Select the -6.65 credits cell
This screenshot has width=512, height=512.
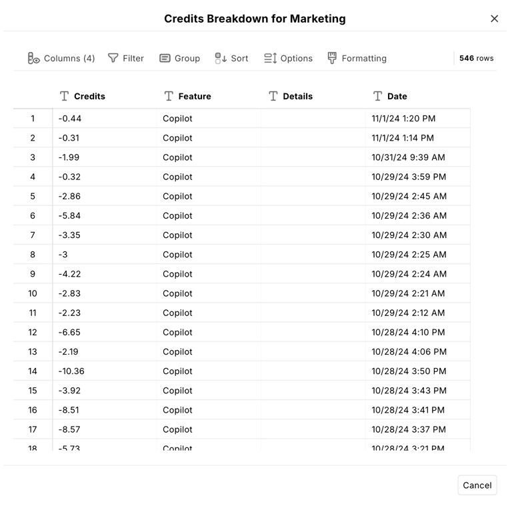pos(105,332)
